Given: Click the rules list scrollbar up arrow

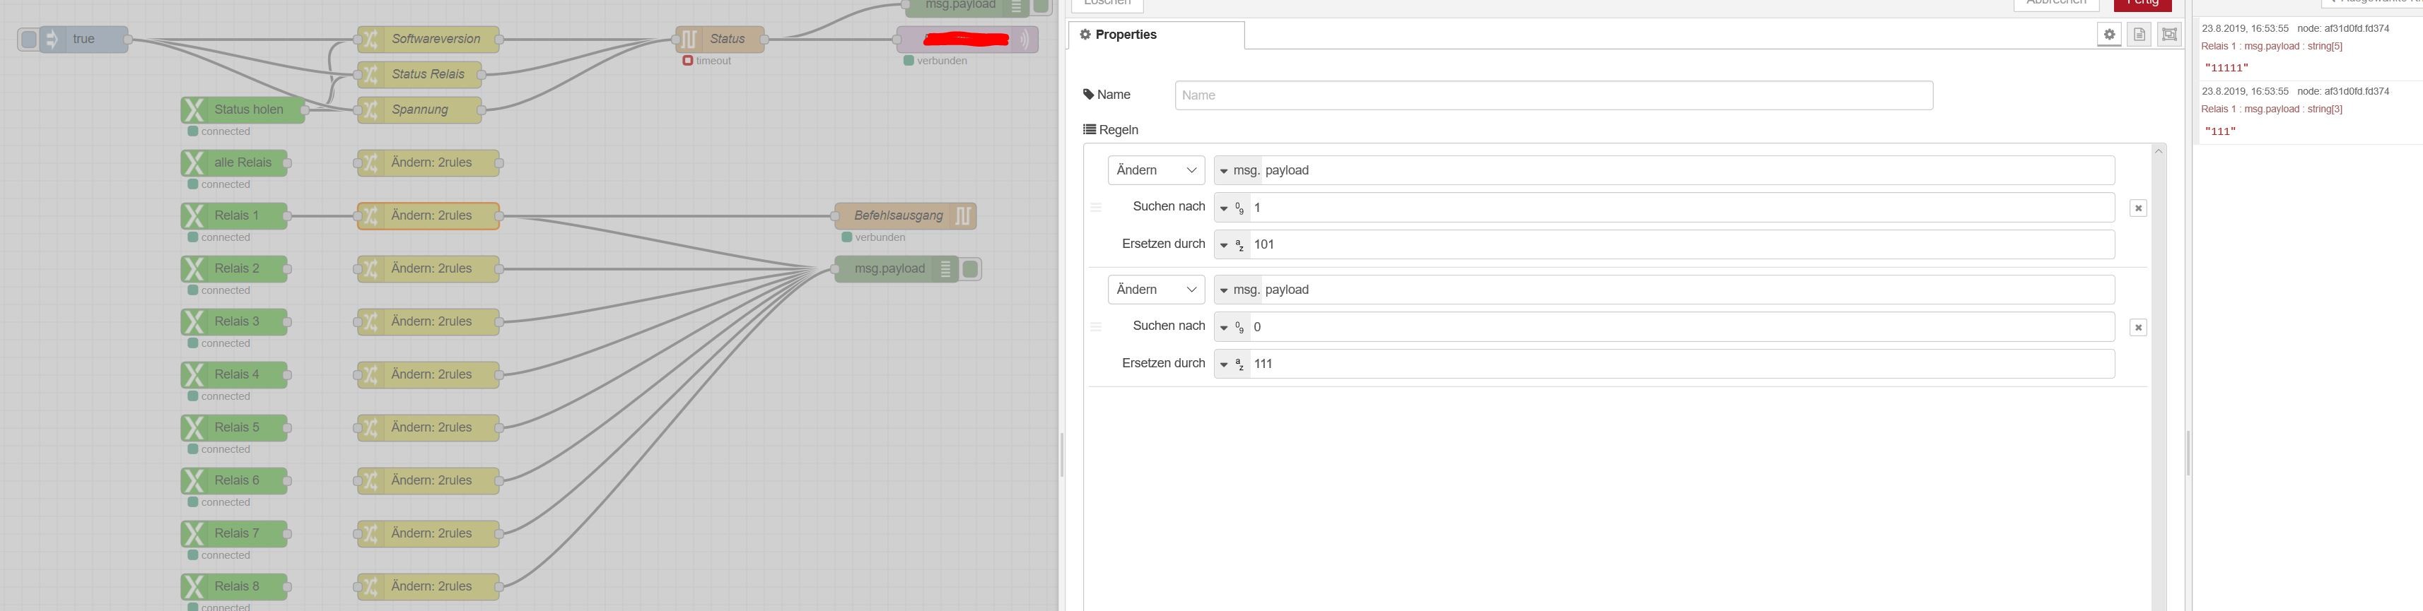Looking at the screenshot, I should click(x=2159, y=151).
